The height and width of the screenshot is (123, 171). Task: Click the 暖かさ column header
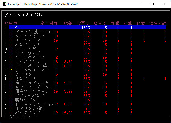(x=100, y=23)
